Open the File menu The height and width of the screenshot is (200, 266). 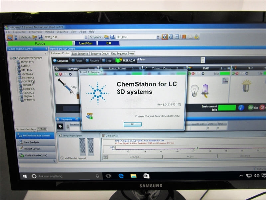point(8,32)
